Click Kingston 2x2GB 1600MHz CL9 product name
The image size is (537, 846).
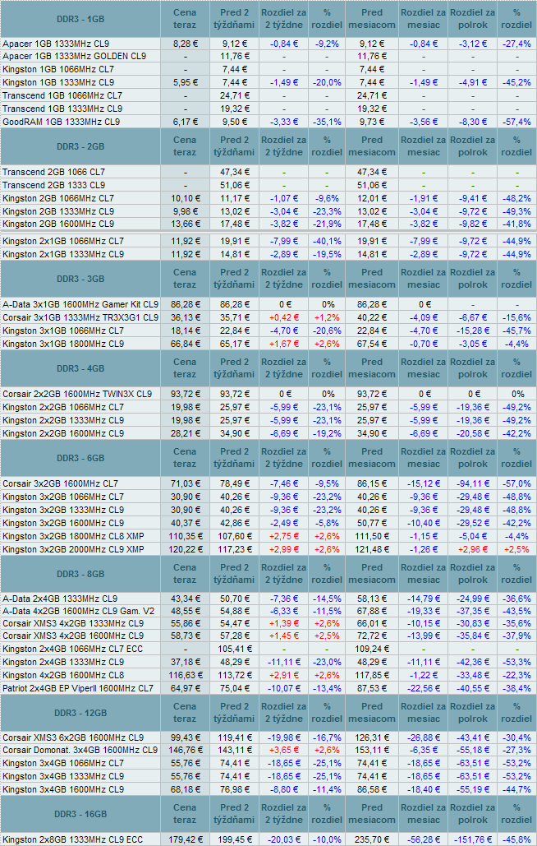point(63,433)
